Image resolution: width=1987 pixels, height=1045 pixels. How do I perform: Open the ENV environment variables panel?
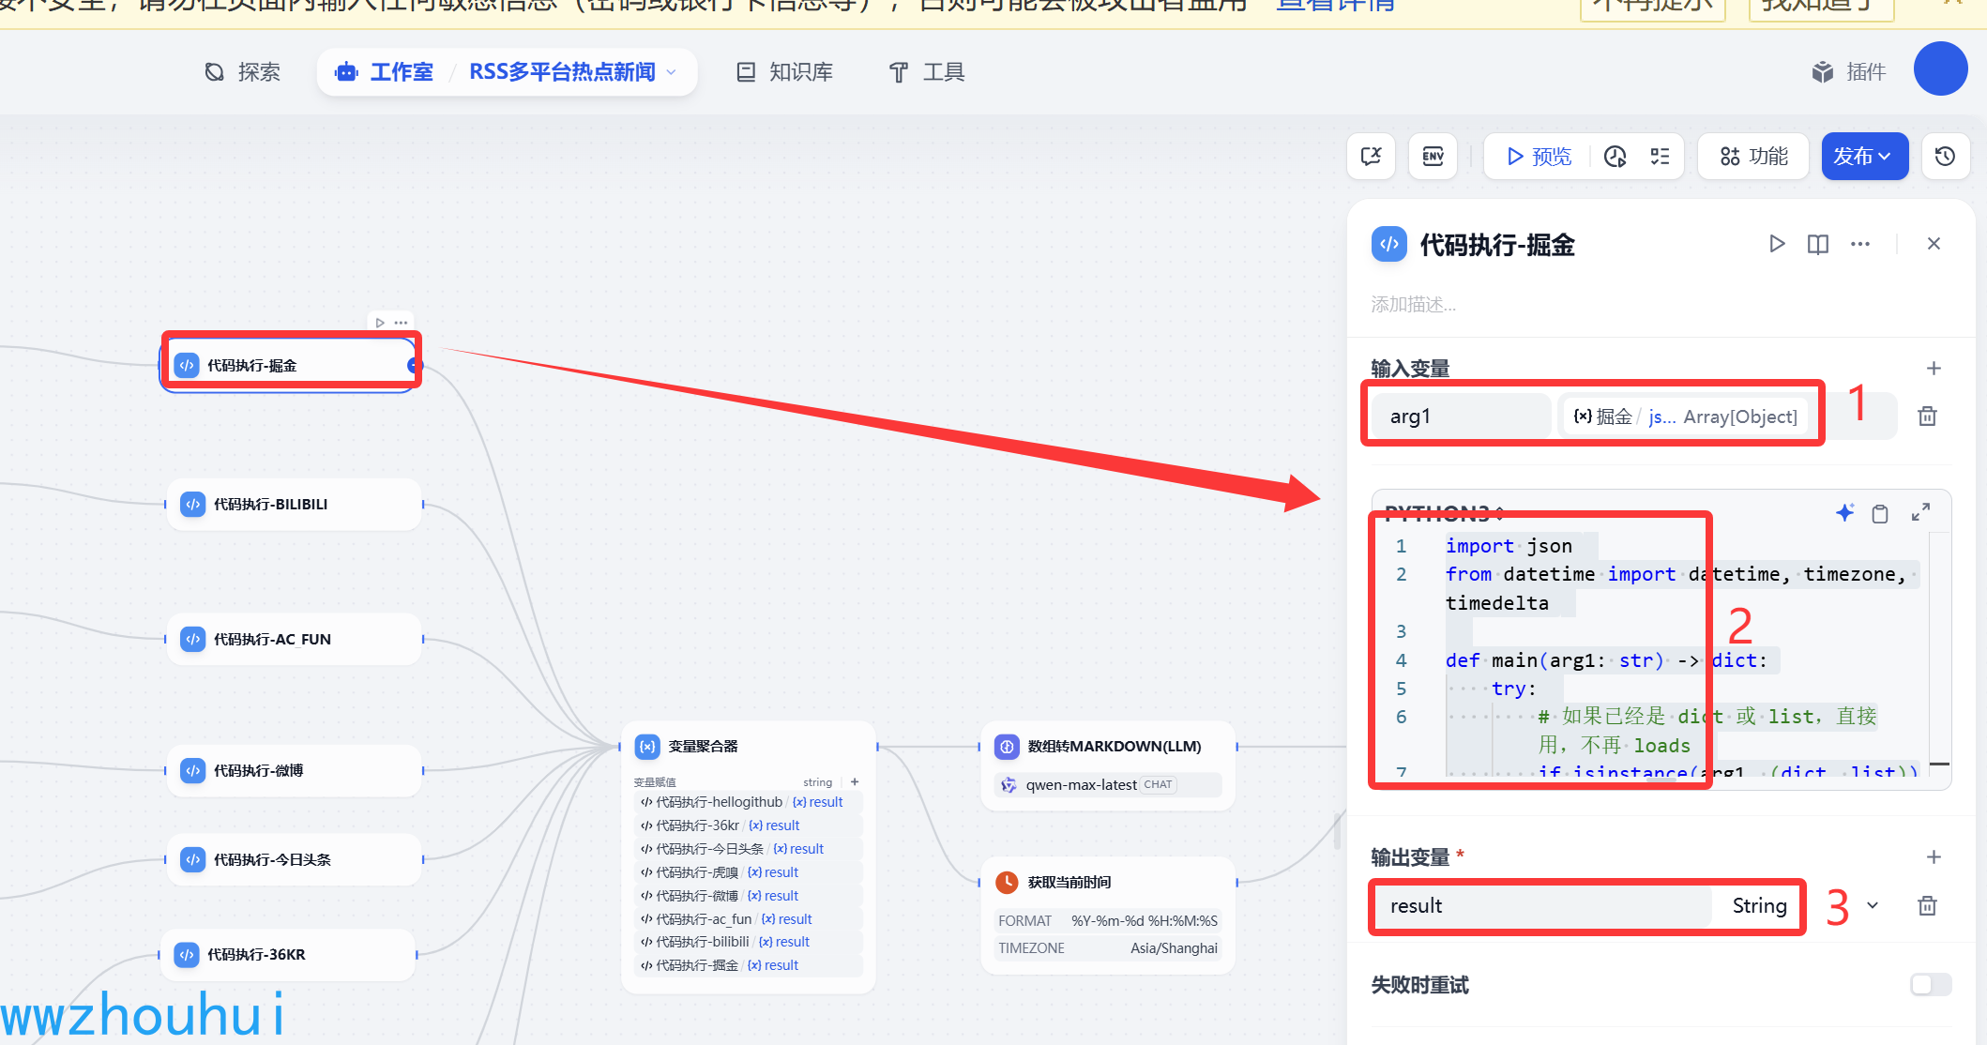point(1433,156)
